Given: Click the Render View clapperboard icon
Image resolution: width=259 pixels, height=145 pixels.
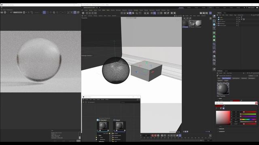Looking at the screenshot, I should (x=201, y=13).
